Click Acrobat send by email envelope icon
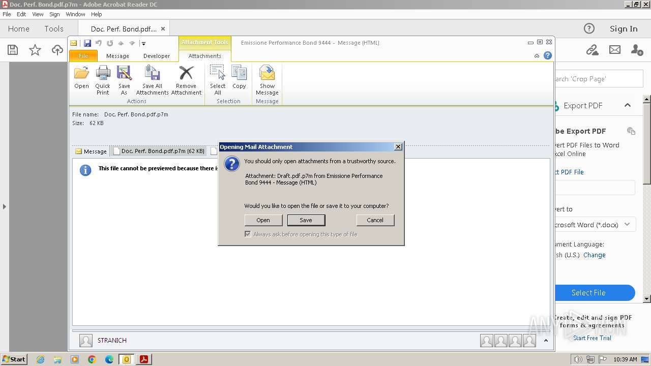This screenshot has width=651, height=366. click(x=615, y=50)
